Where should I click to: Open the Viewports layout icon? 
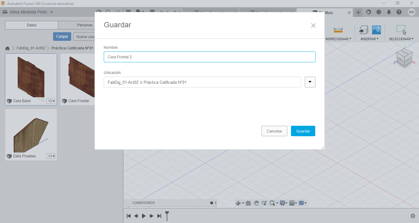click(x=301, y=203)
